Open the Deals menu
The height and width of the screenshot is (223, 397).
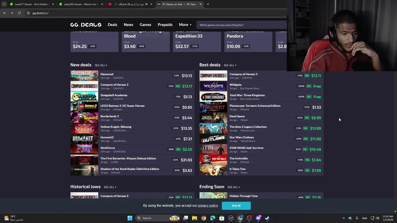tap(112, 25)
